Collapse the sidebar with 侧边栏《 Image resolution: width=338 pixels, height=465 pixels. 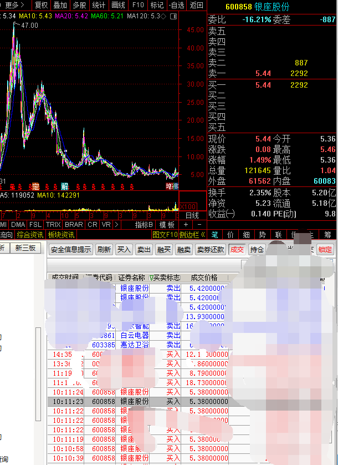pos(192,235)
